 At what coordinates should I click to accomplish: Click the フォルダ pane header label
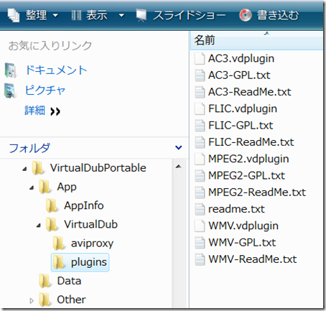(x=29, y=148)
